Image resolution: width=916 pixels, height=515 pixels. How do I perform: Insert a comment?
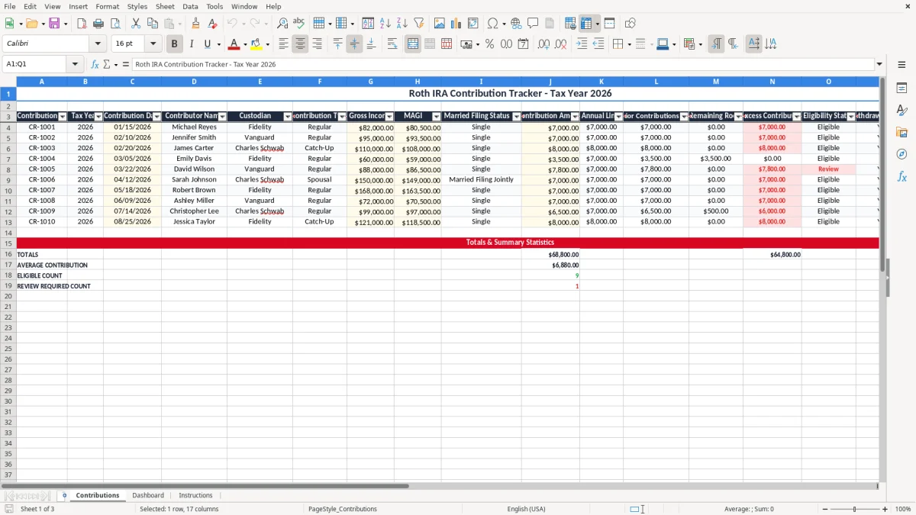tap(533, 24)
